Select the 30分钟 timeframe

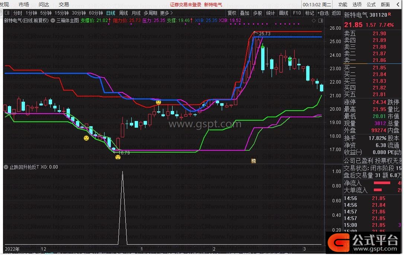(79, 13)
